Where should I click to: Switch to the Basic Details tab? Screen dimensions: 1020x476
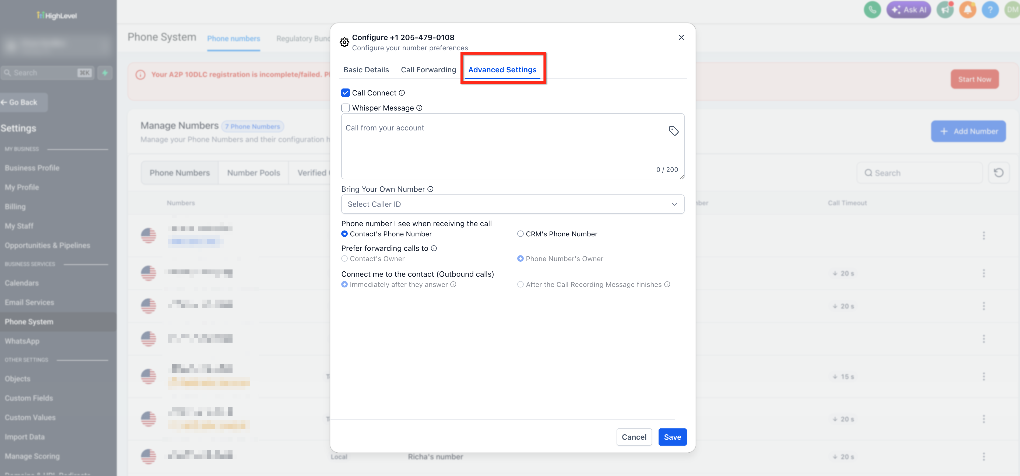366,70
